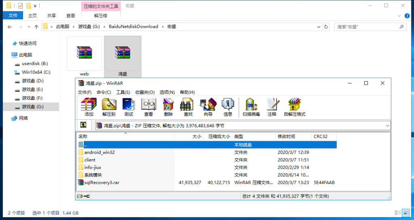Sort by CRC32 column header
Screen dimensions: 414x220
pos(324,137)
